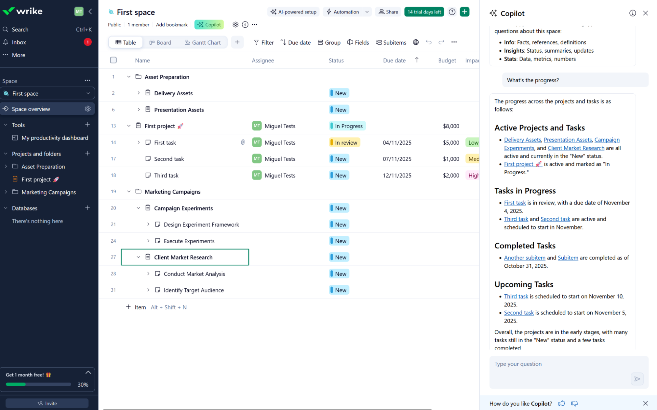Open the space settings gear icon
The image size is (657, 410).
235,24
